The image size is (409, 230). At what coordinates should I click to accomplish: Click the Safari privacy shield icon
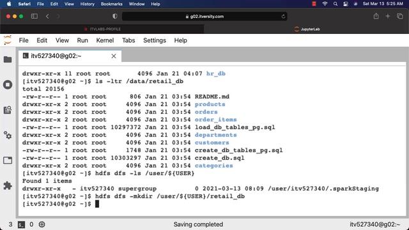coord(115,16)
